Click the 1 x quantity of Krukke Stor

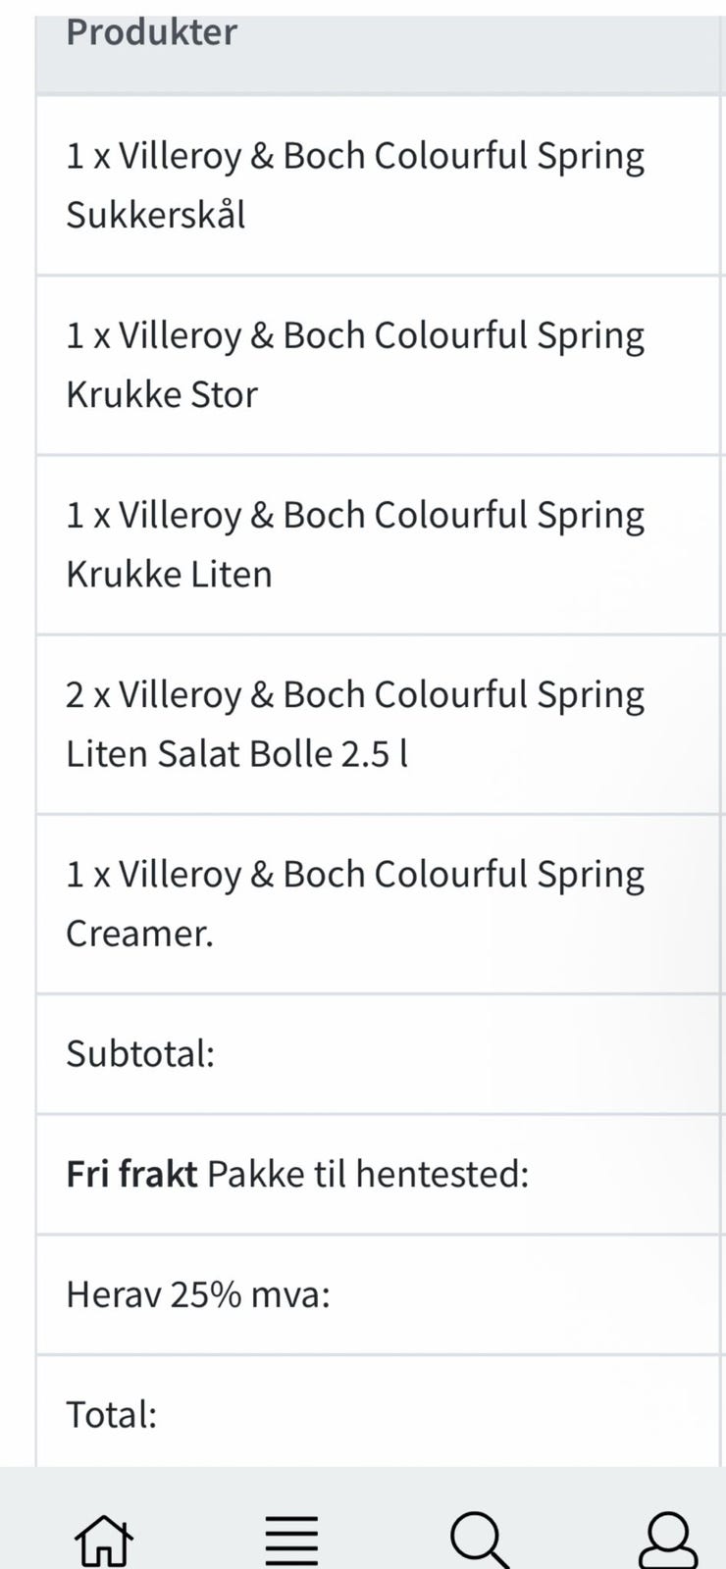coord(87,336)
